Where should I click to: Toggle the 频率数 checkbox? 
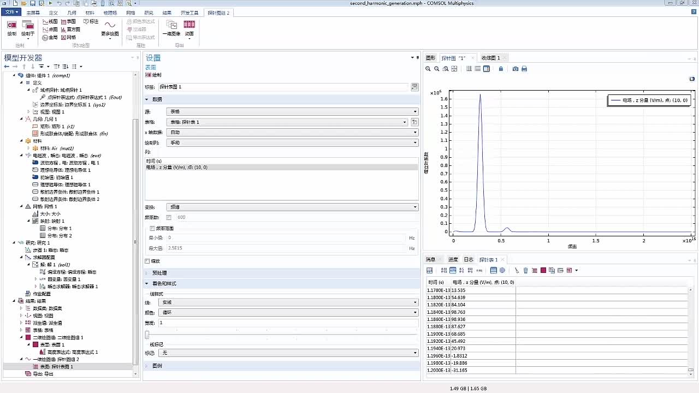tap(169, 217)
